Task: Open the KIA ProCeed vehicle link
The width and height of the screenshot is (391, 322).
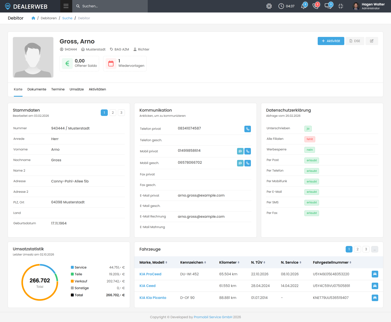Action: coord(150,274)
